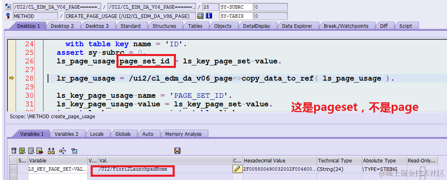Open the Script tab
This screenshot has height=180, width=447.
pyautogui.click(x=406, y=26)
